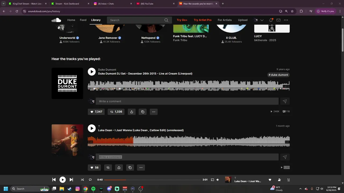This screenshot has height=193, width=344.
Task: Open the Try Artist Pro link
Action: (x=203, y=20)
